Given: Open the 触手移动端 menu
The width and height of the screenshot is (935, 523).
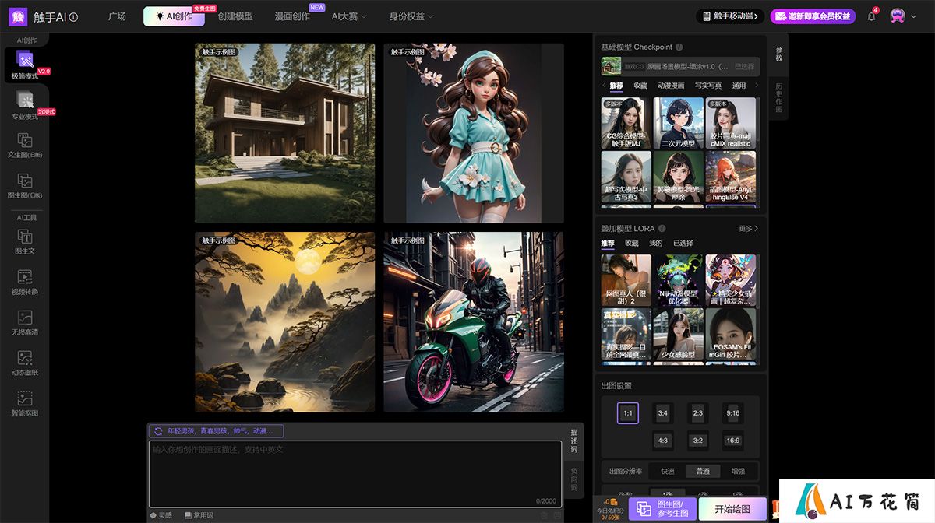Looking at the screenshot, I should tap(729, 16).
